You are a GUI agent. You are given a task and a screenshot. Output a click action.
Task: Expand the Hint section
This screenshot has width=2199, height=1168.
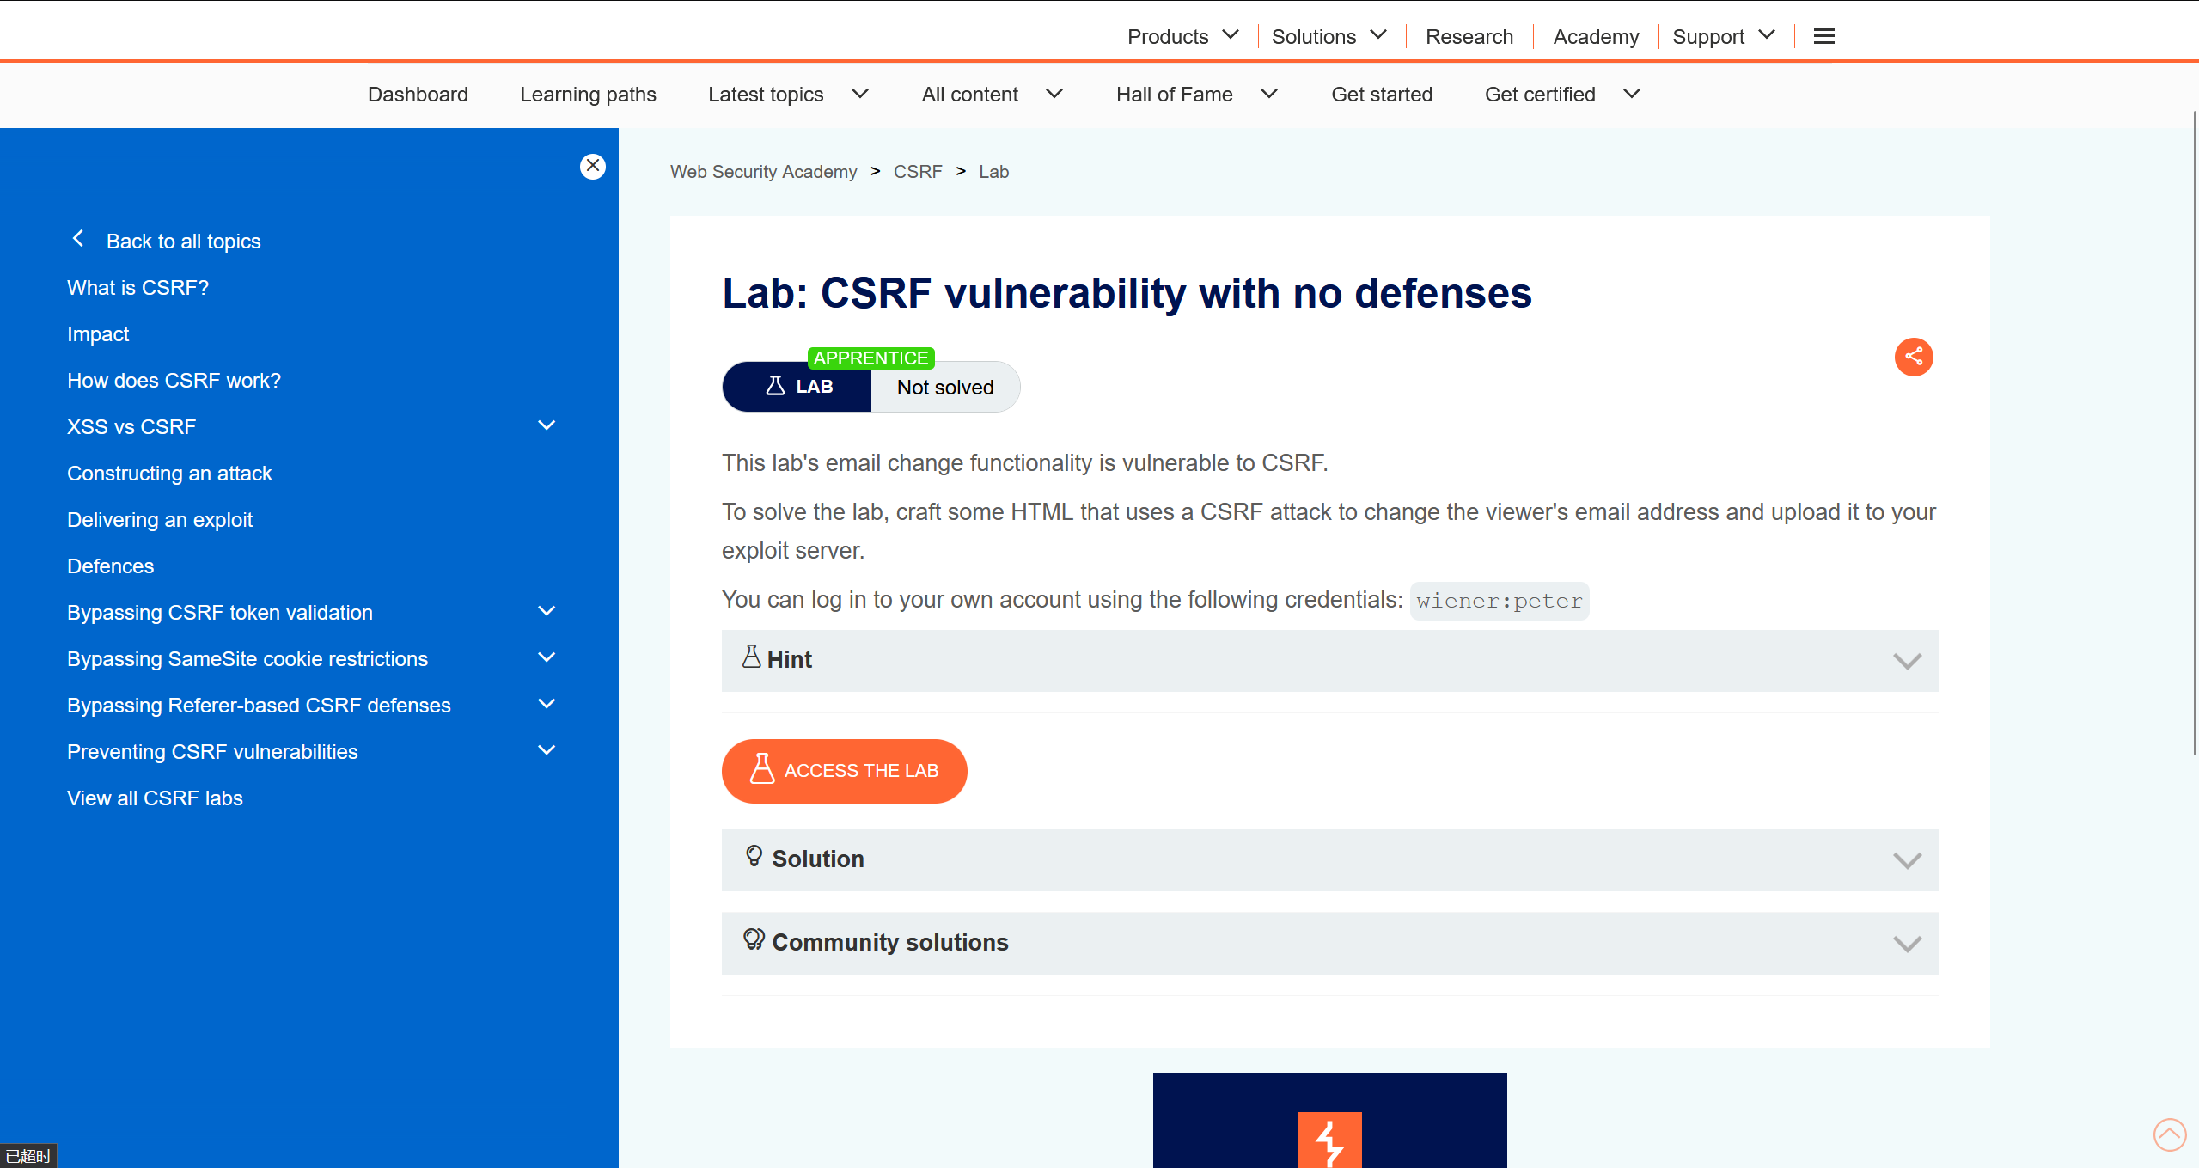point(1329,660)
